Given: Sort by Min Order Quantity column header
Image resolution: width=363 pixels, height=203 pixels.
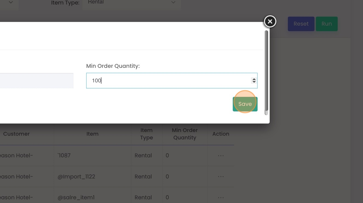Looking at the screenshot, I should [x=185, y=134].
